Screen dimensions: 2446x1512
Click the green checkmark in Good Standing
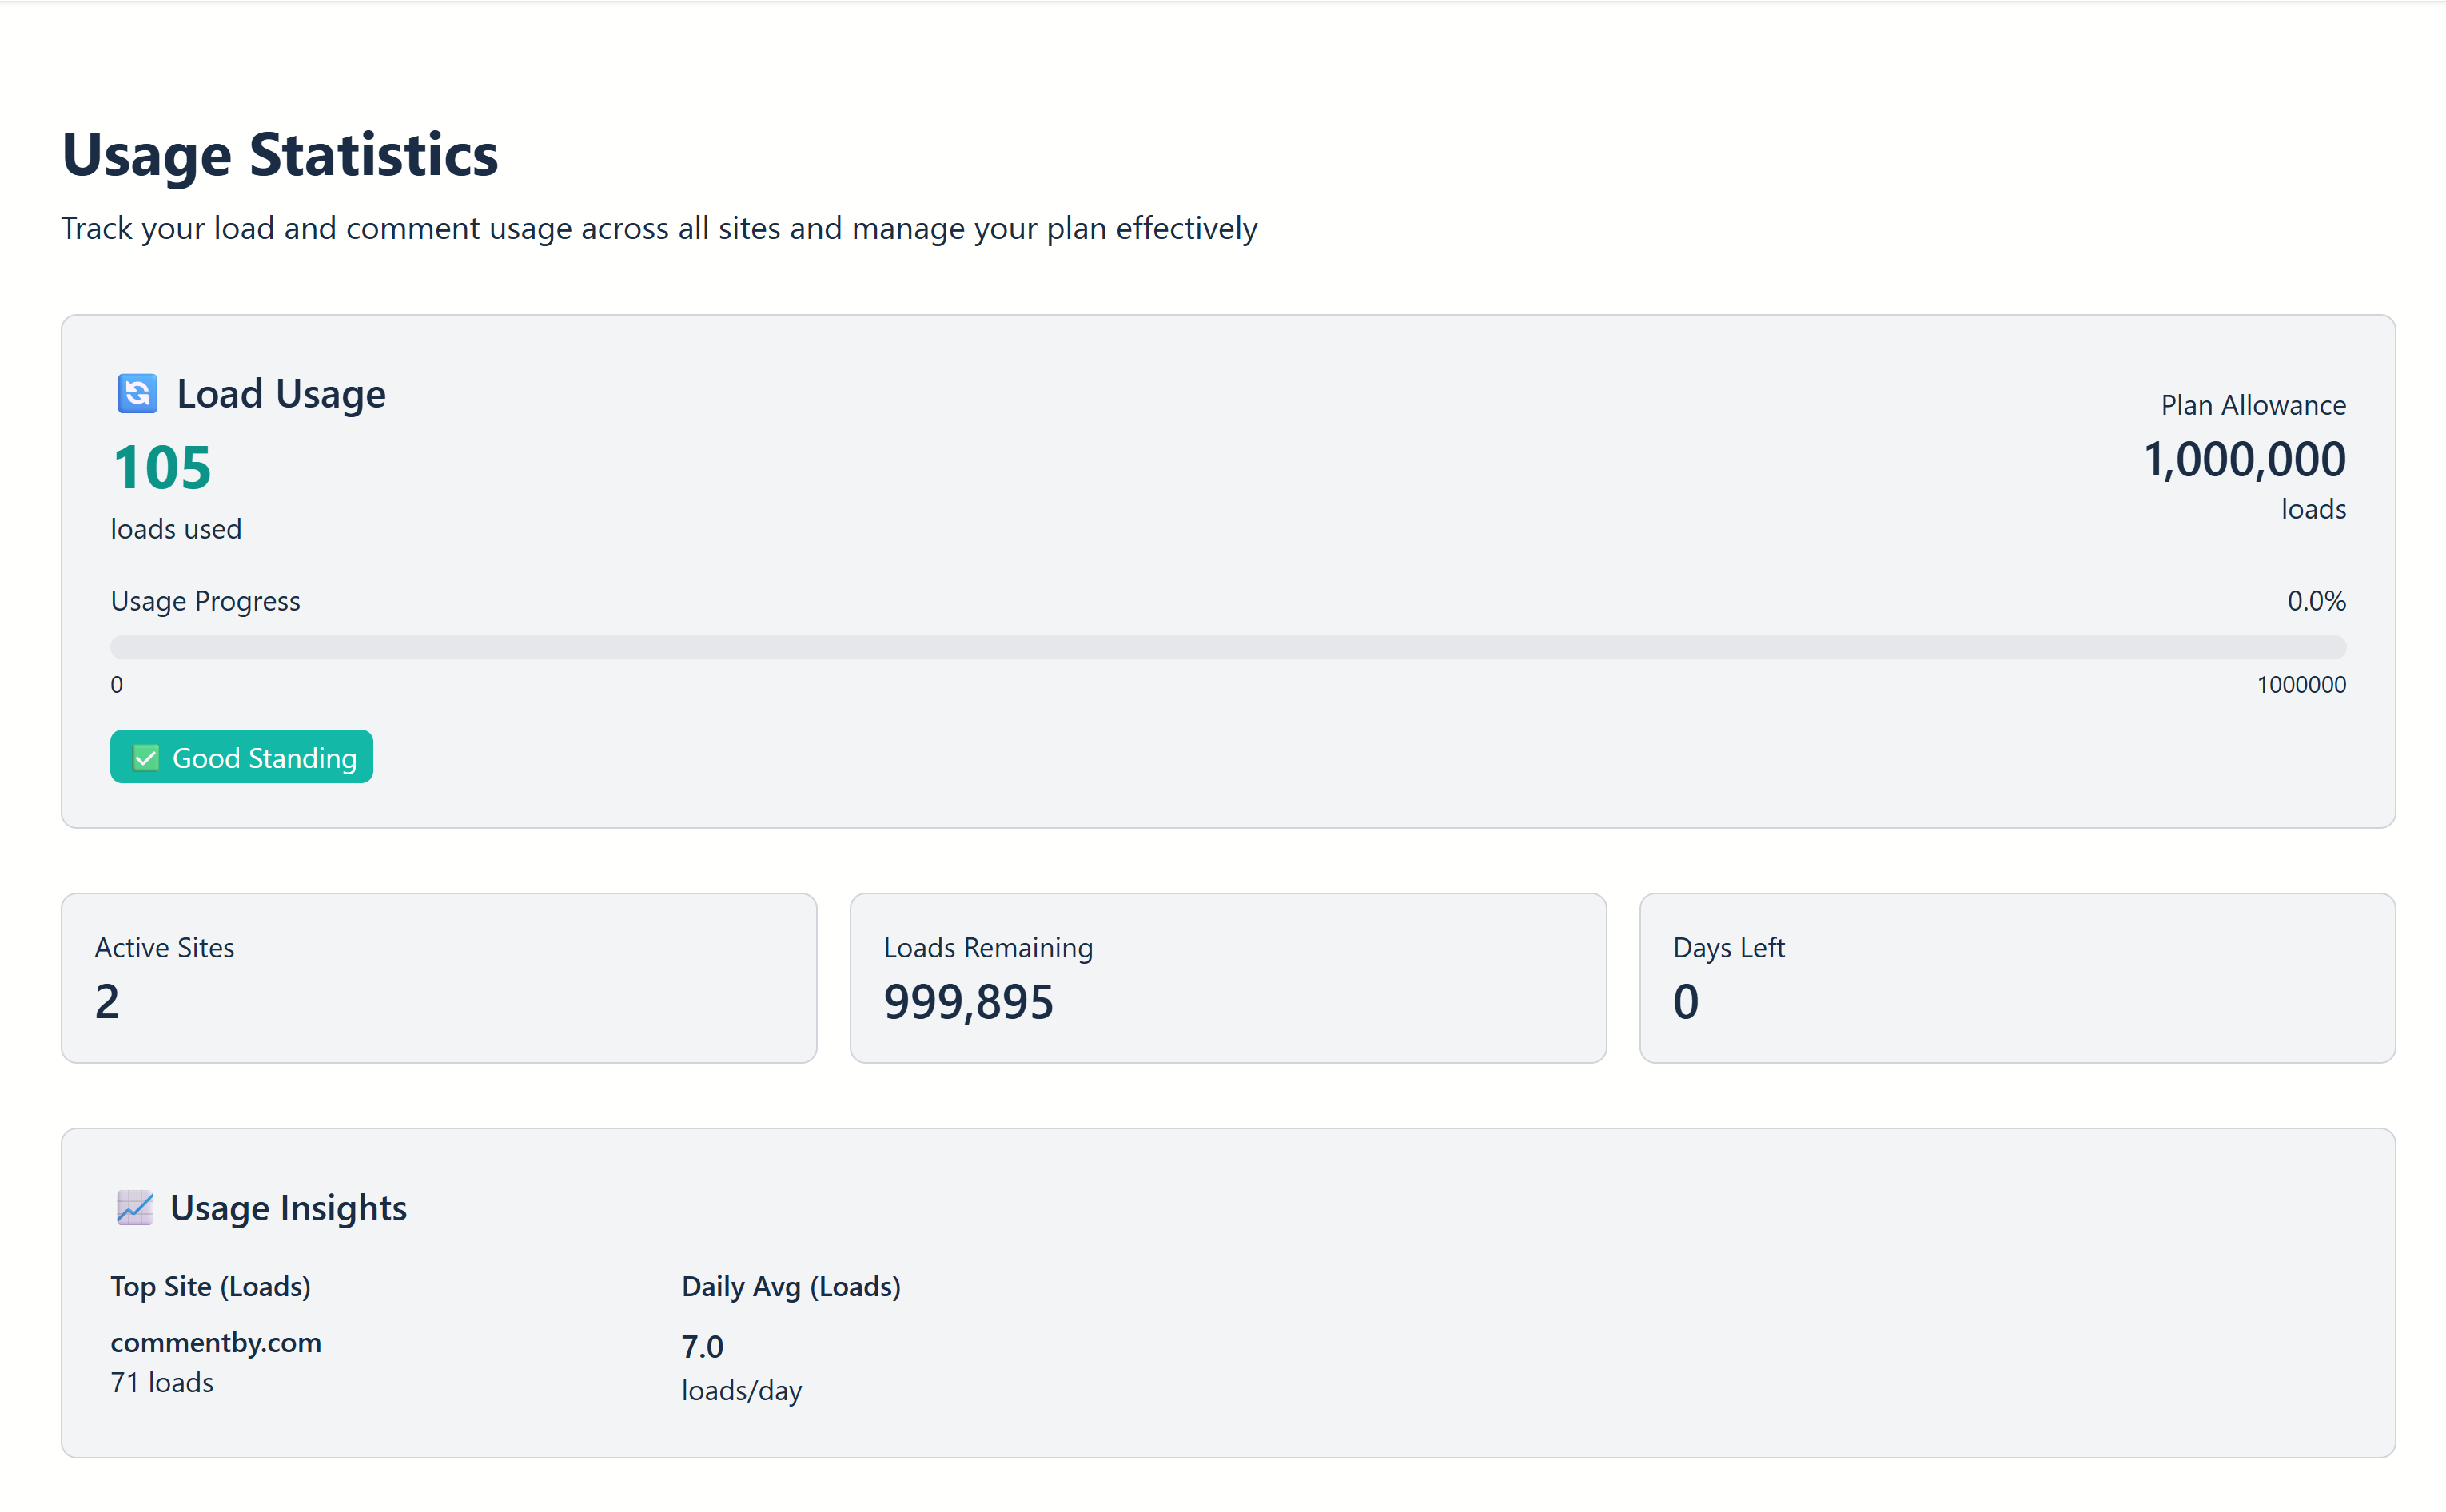coord(146,758)
